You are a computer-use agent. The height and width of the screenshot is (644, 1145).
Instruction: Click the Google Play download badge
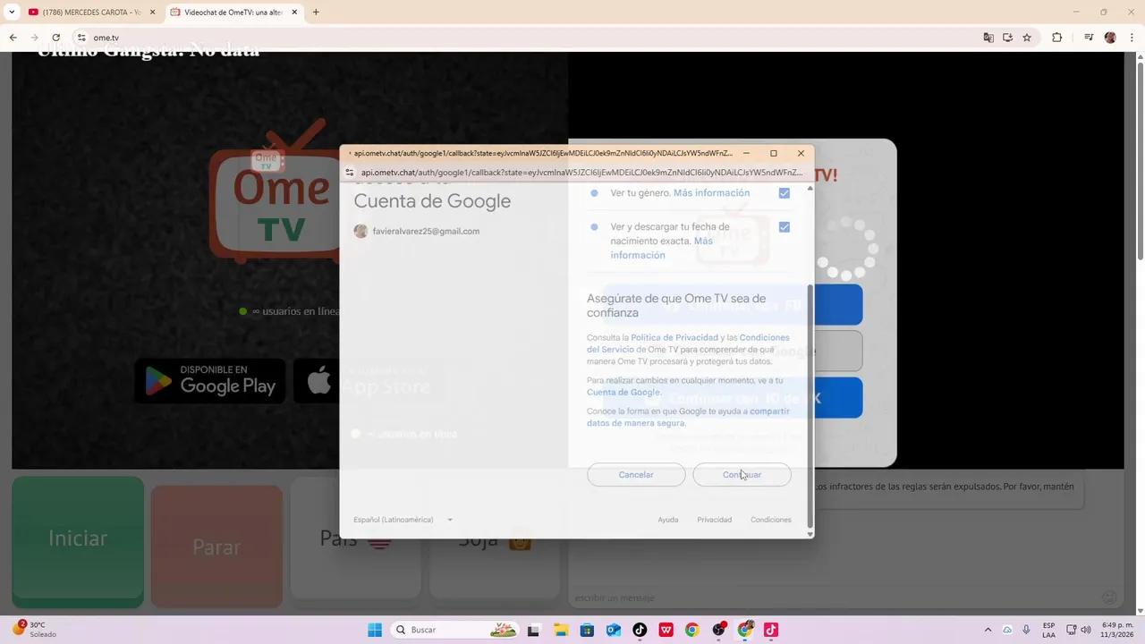[210, 381]
